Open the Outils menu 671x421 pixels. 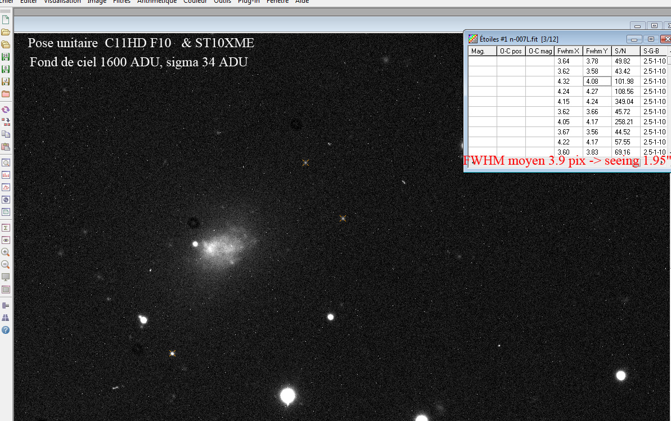(222, 2)
